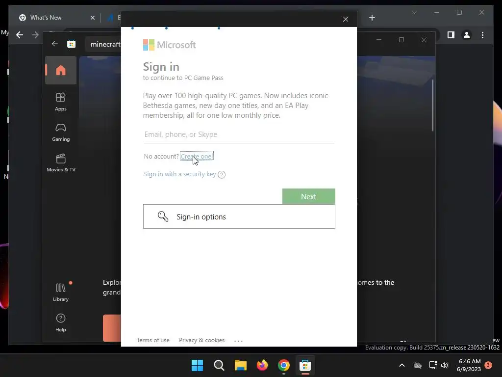Go back in Chrome browser
Image resolution: width=502 pixels, height=377 pixels.
pyautogui.click(x=20, y=35)
